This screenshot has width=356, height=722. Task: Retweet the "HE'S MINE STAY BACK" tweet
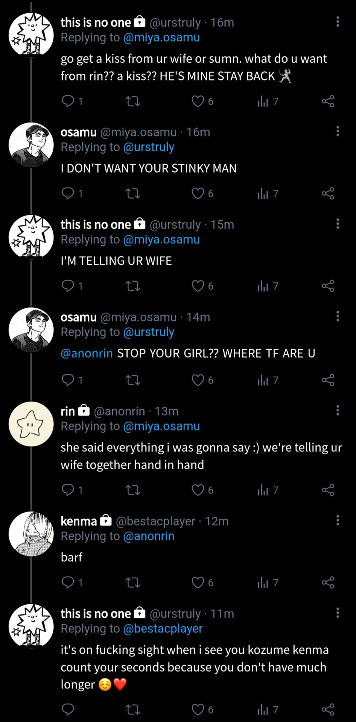click(x=132, y=101)
